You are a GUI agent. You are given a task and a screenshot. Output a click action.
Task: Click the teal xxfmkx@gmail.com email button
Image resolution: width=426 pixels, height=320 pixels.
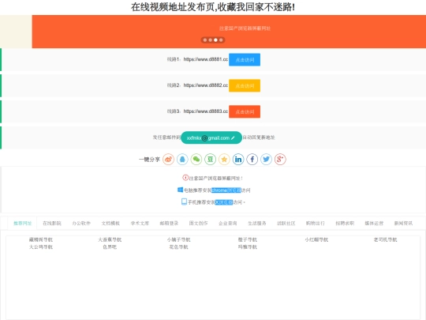click(211, 137)
